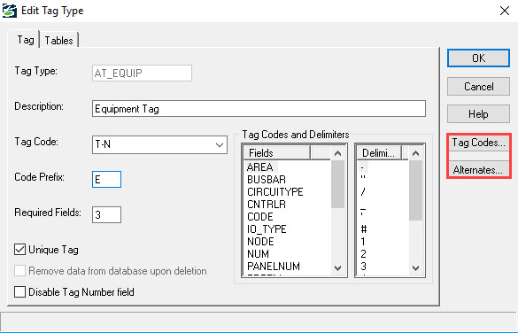Click the Delimi... column header
Image resolution: width=518 pixels, height=333 pixels.
pyautogui.click(x=380, y=153)
